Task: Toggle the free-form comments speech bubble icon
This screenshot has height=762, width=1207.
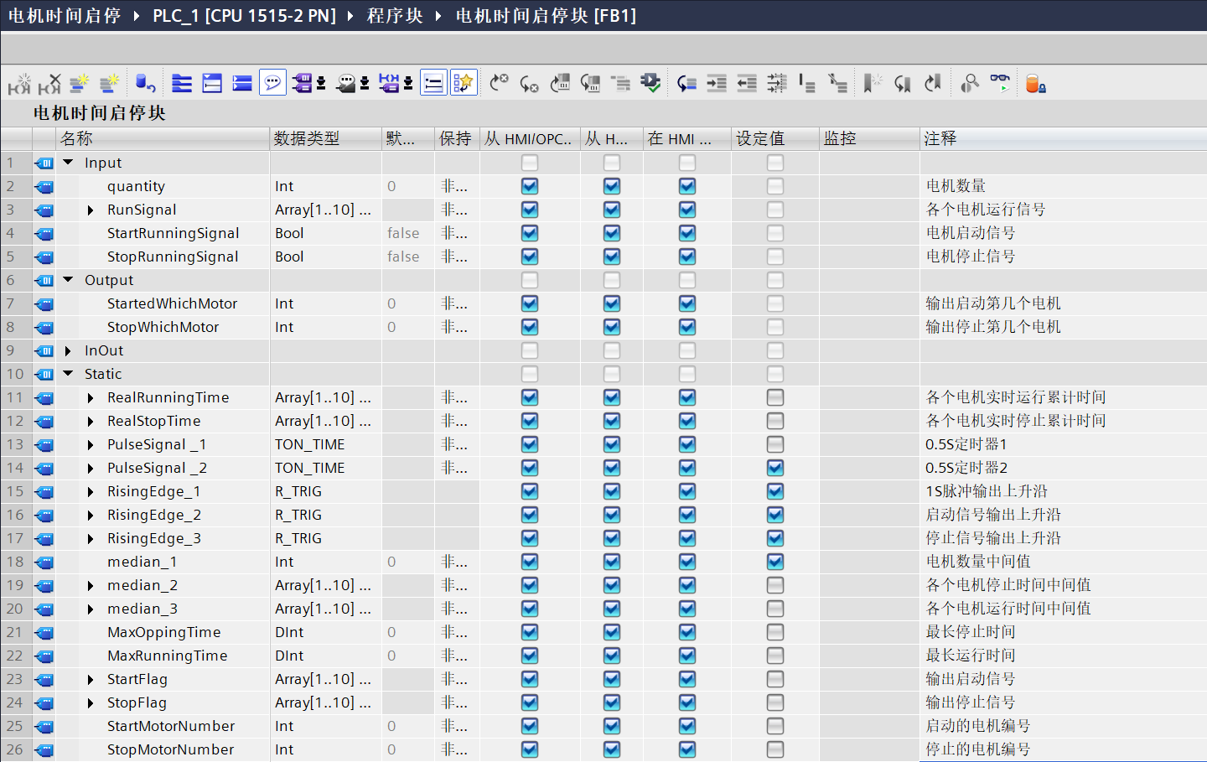Action: tap(272, 83)
